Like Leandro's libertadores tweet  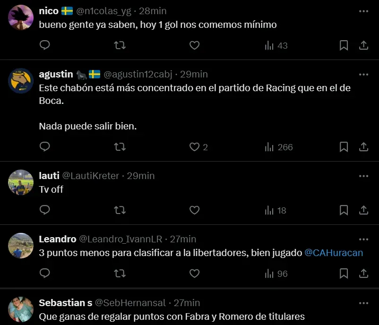tap(194, 274)
